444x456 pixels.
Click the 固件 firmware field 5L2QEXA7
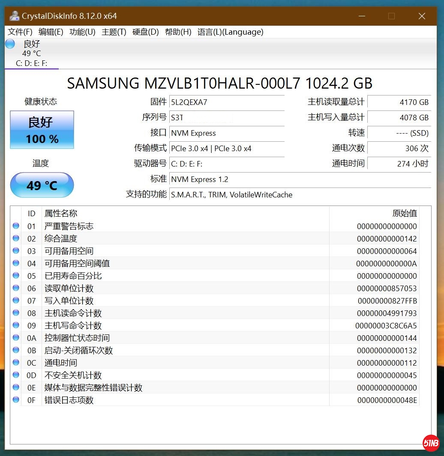(227, 102)
